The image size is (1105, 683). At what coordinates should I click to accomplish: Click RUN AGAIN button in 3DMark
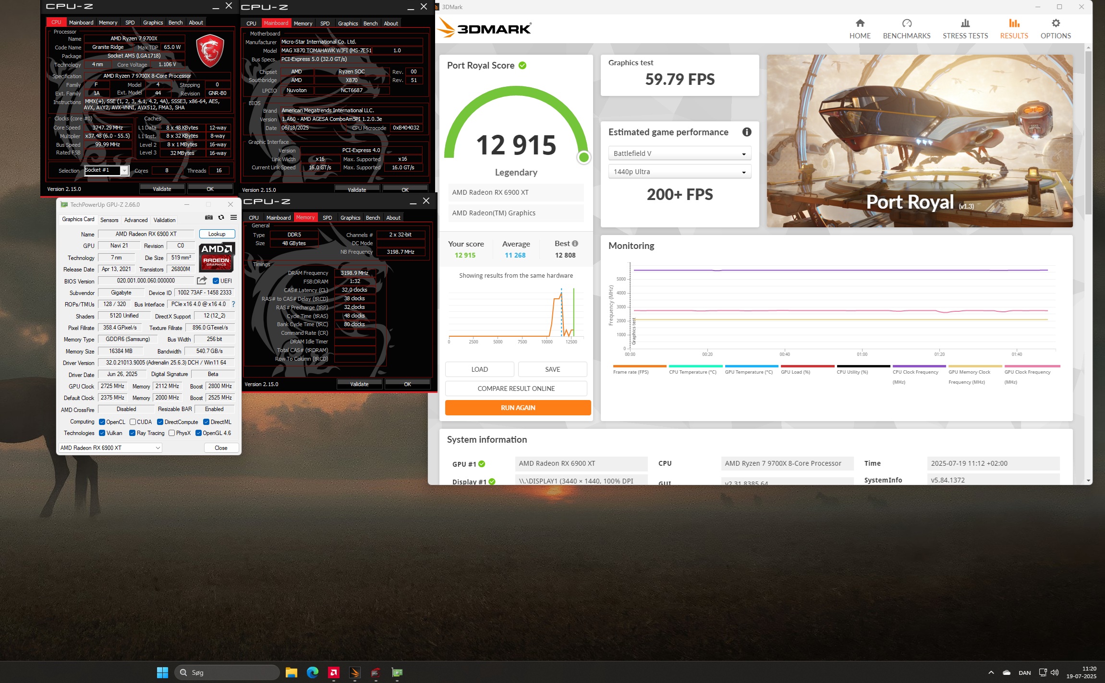(518, 408)
